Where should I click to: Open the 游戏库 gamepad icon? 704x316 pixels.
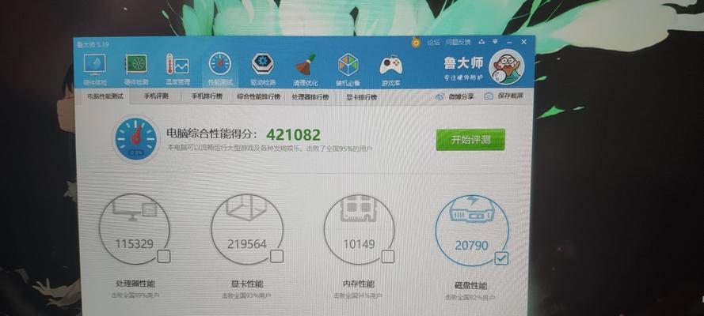(x=391, y=70)
